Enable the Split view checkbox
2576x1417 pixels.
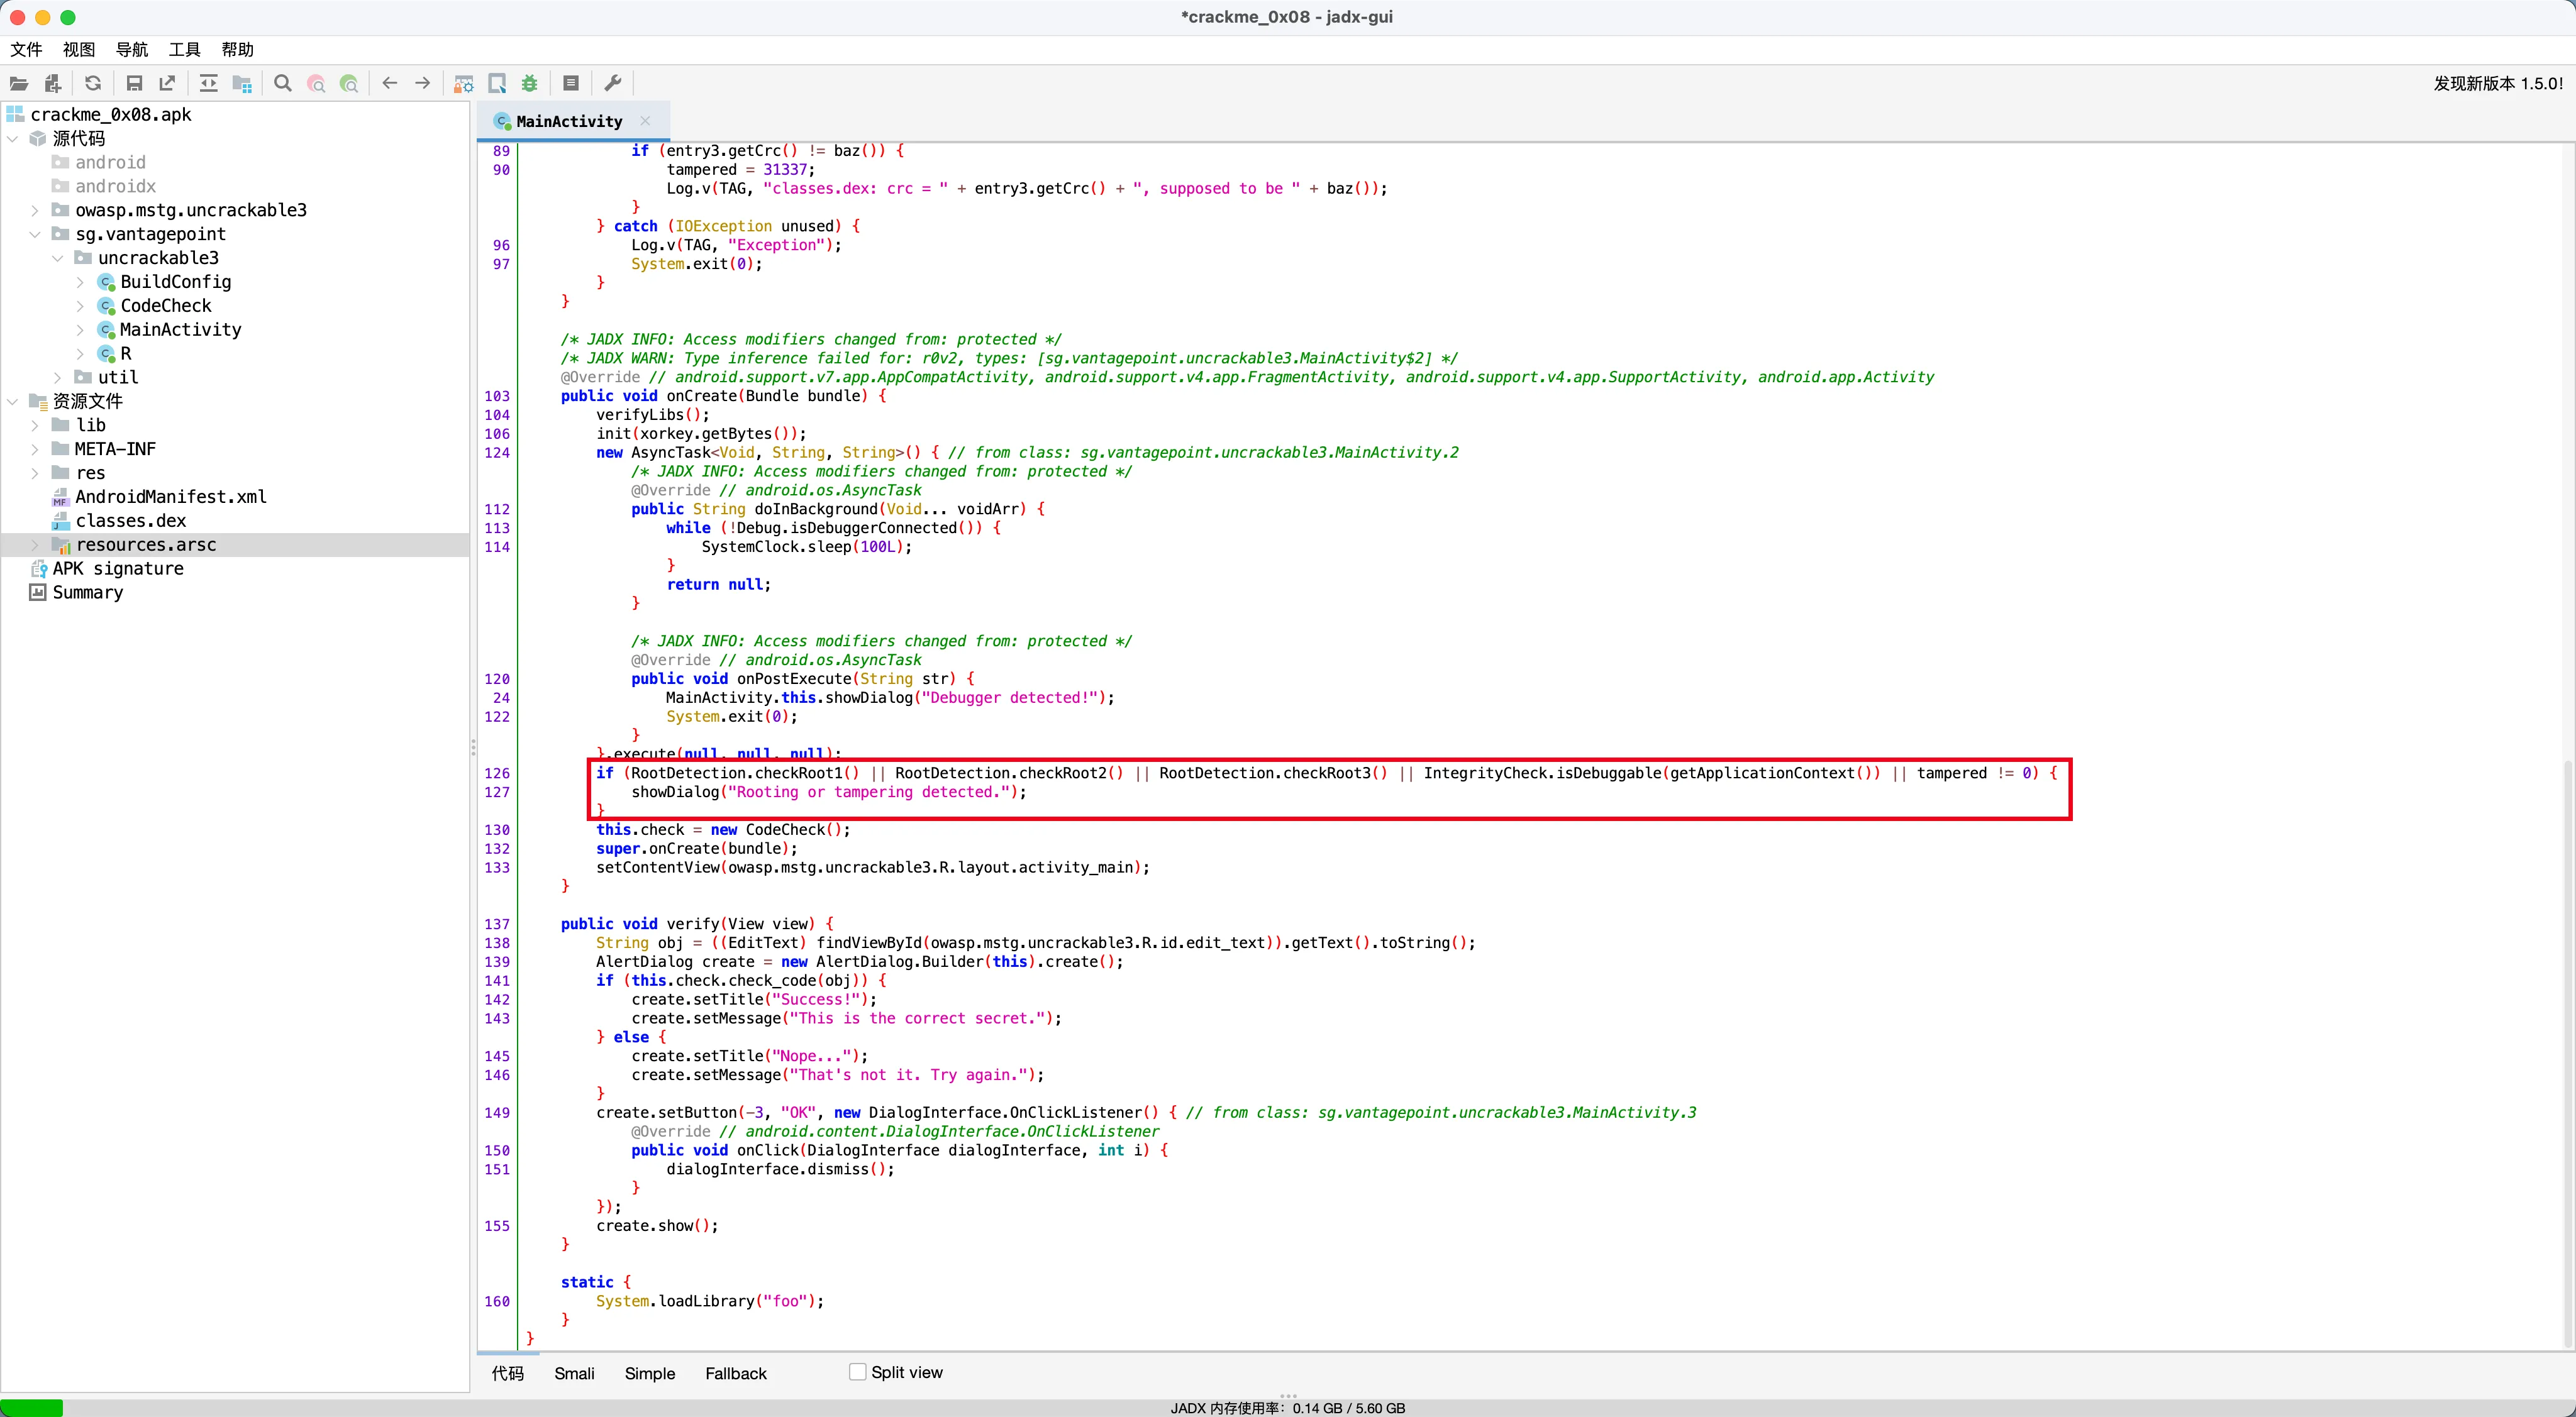[857, 1372]
